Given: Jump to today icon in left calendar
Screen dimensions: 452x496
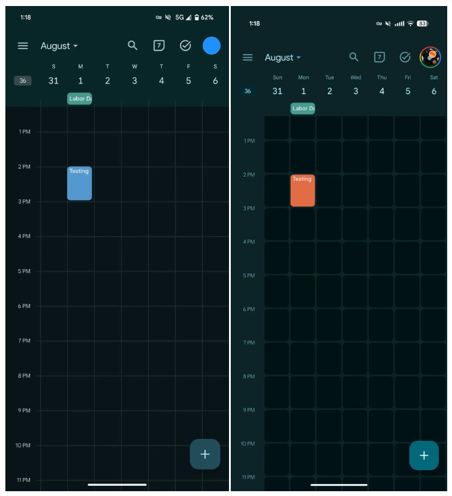Looking at the screenshot, I should pos(159,46).
